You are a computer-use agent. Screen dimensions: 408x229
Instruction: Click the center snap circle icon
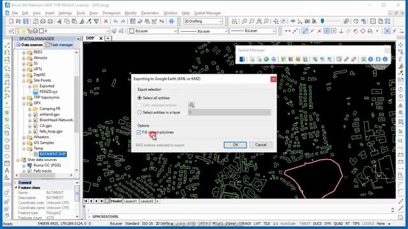326,31
